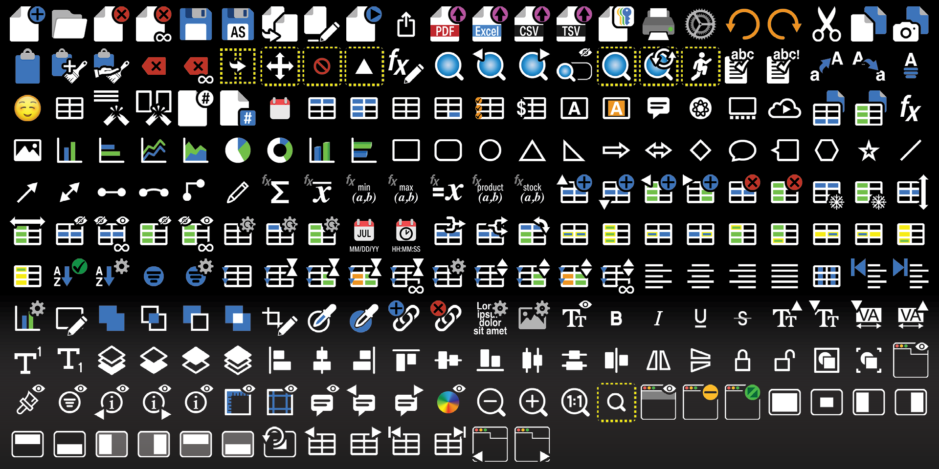Click the running figure dotted selection icon

coord(700,66)
